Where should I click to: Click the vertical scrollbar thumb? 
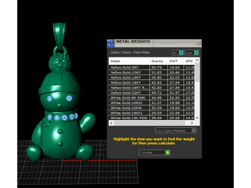[197, 72]
